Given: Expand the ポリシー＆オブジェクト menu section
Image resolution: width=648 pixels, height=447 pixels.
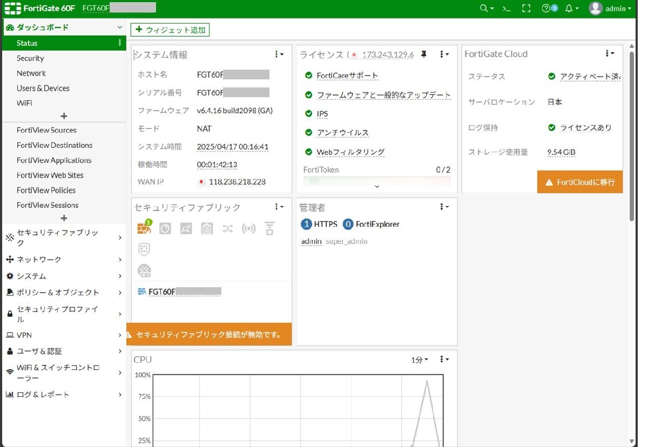Looking at the screenshot, I should coord(63,293).
